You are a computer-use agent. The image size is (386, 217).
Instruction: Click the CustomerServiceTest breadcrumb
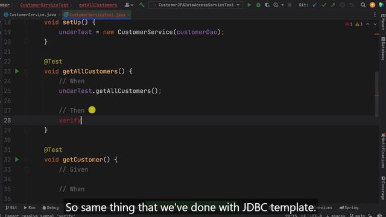[x=44, y=5]
